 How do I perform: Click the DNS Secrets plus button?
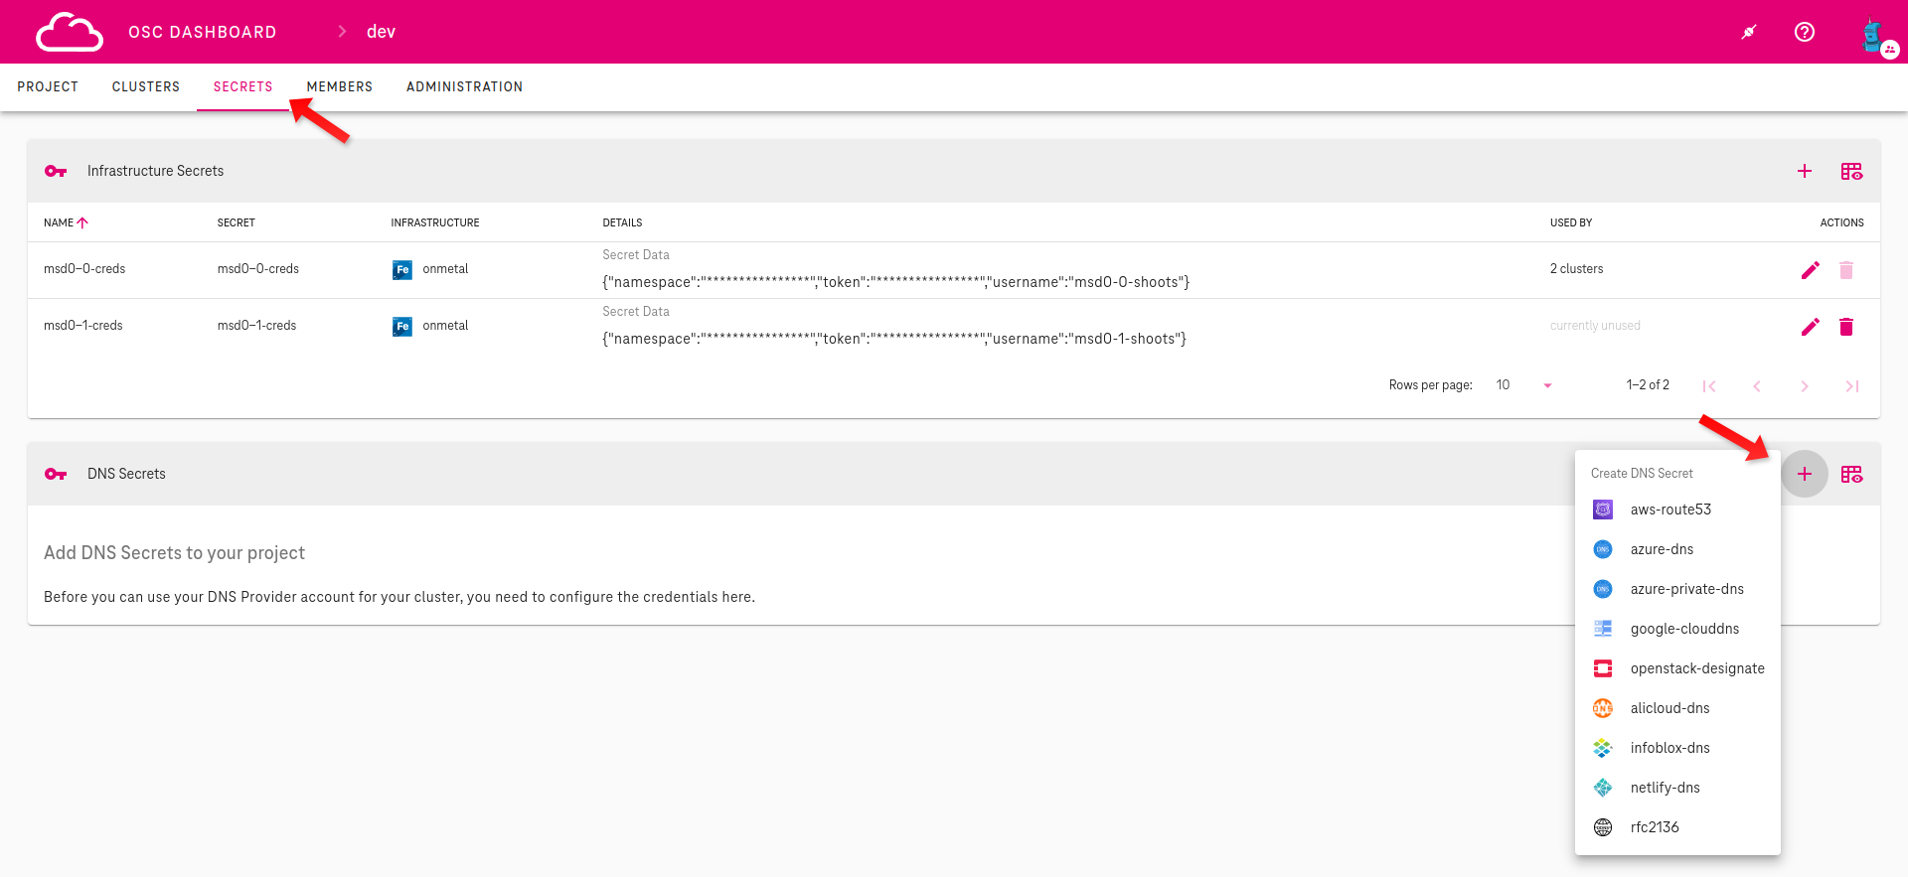point(1805,475)
